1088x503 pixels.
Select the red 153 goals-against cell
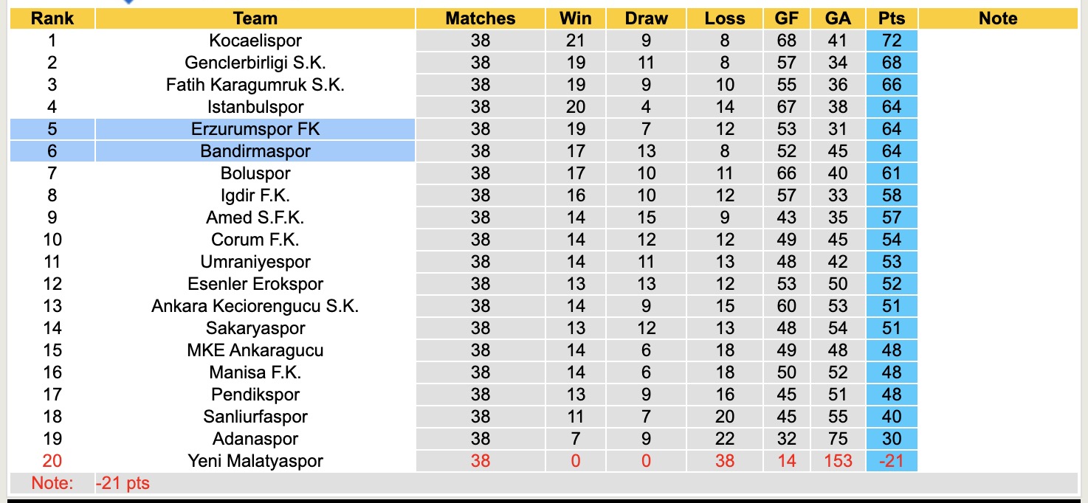(x=838, y=461)
